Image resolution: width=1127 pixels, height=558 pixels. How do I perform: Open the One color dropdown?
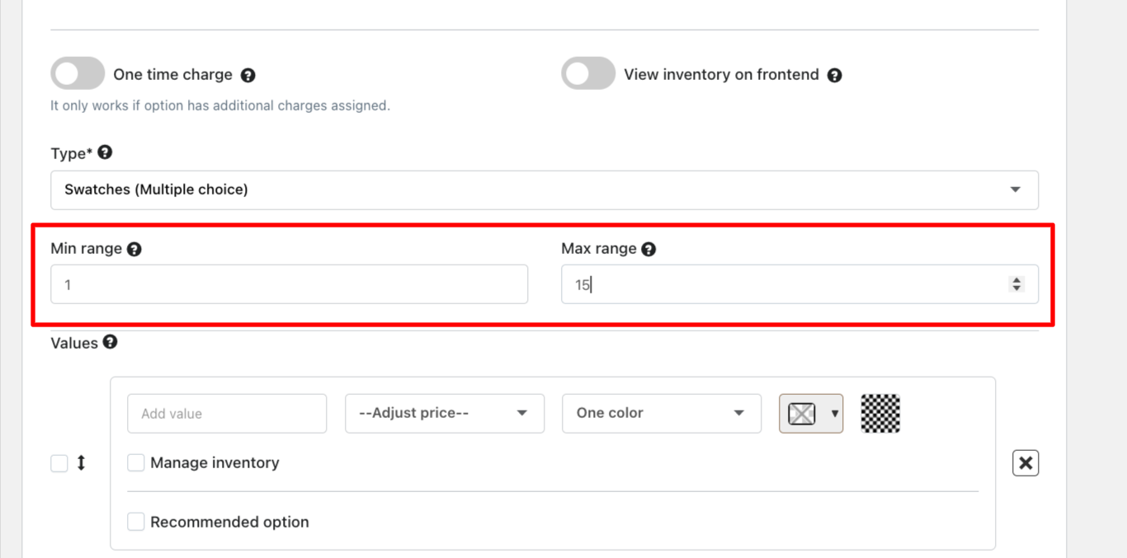(x=661, y=413)
